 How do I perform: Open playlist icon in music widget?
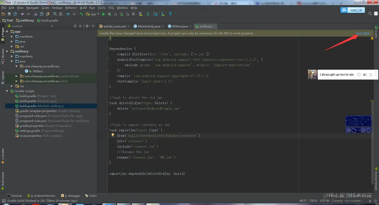(x=370, y=75)
